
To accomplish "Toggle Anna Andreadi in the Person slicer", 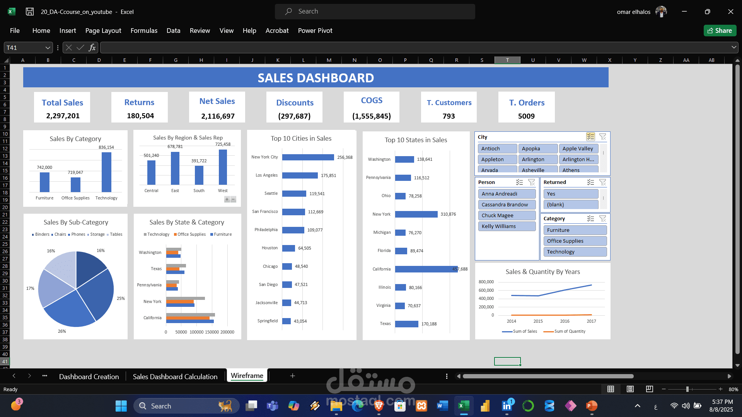I will point(507,194).
